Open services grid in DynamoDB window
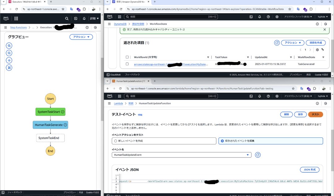Viewport: 334px width, 196px height. (119, 17)
